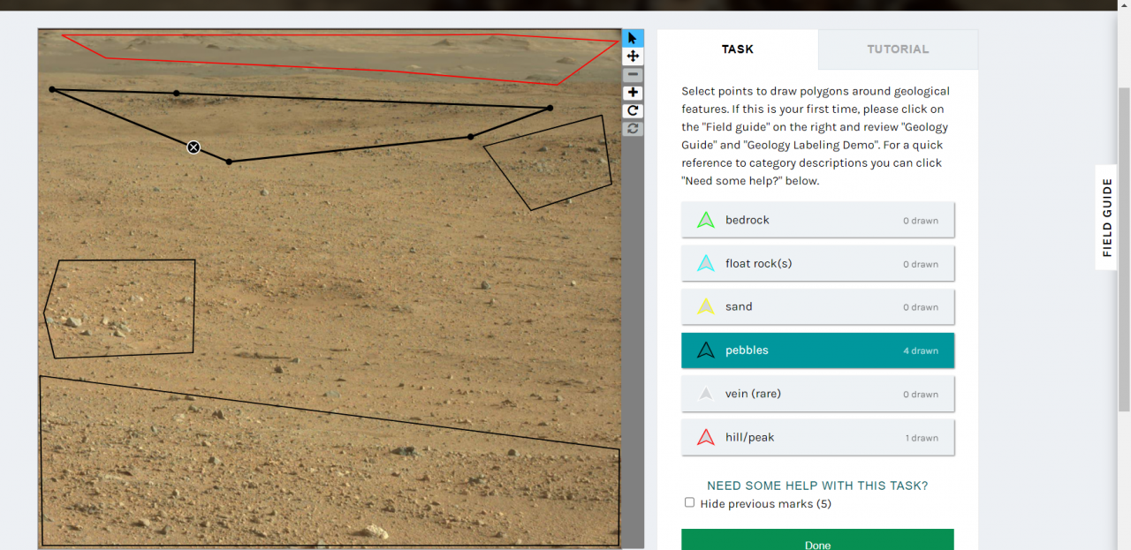Click the polygon vertex below the X marker
The image size is (1131, 550).
pos(229,162)
